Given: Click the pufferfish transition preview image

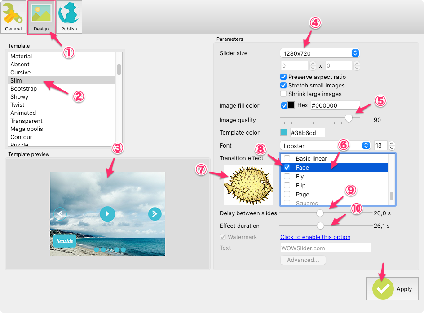Looking at the screenshot, I should [248, 185].
